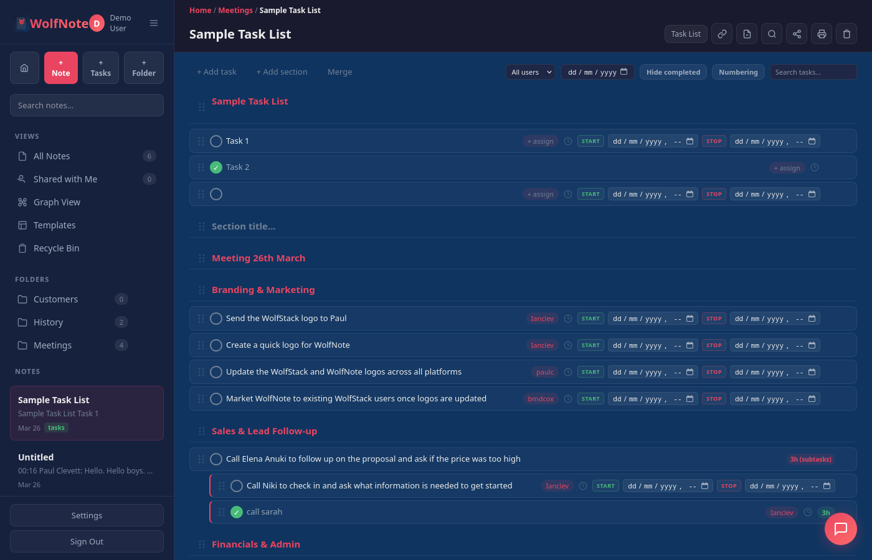The image size is (872, 560).
Task: Complete Create a quick logo for WolfNote
Action: pos(216,345)
